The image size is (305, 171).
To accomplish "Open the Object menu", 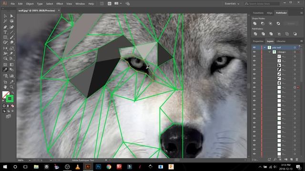I will click(30, 4).
